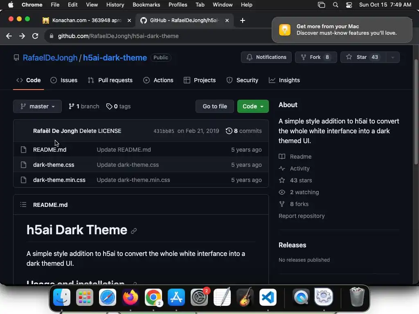Image resolution: width=419 pixels, height=314 pixels.
Task: Click the README list outline icon
Action: 23,204
